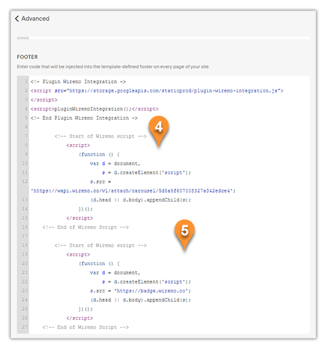Click the closing script tag on line 15
The width and height of the screenshot is (328, 349).
[80, 218]
